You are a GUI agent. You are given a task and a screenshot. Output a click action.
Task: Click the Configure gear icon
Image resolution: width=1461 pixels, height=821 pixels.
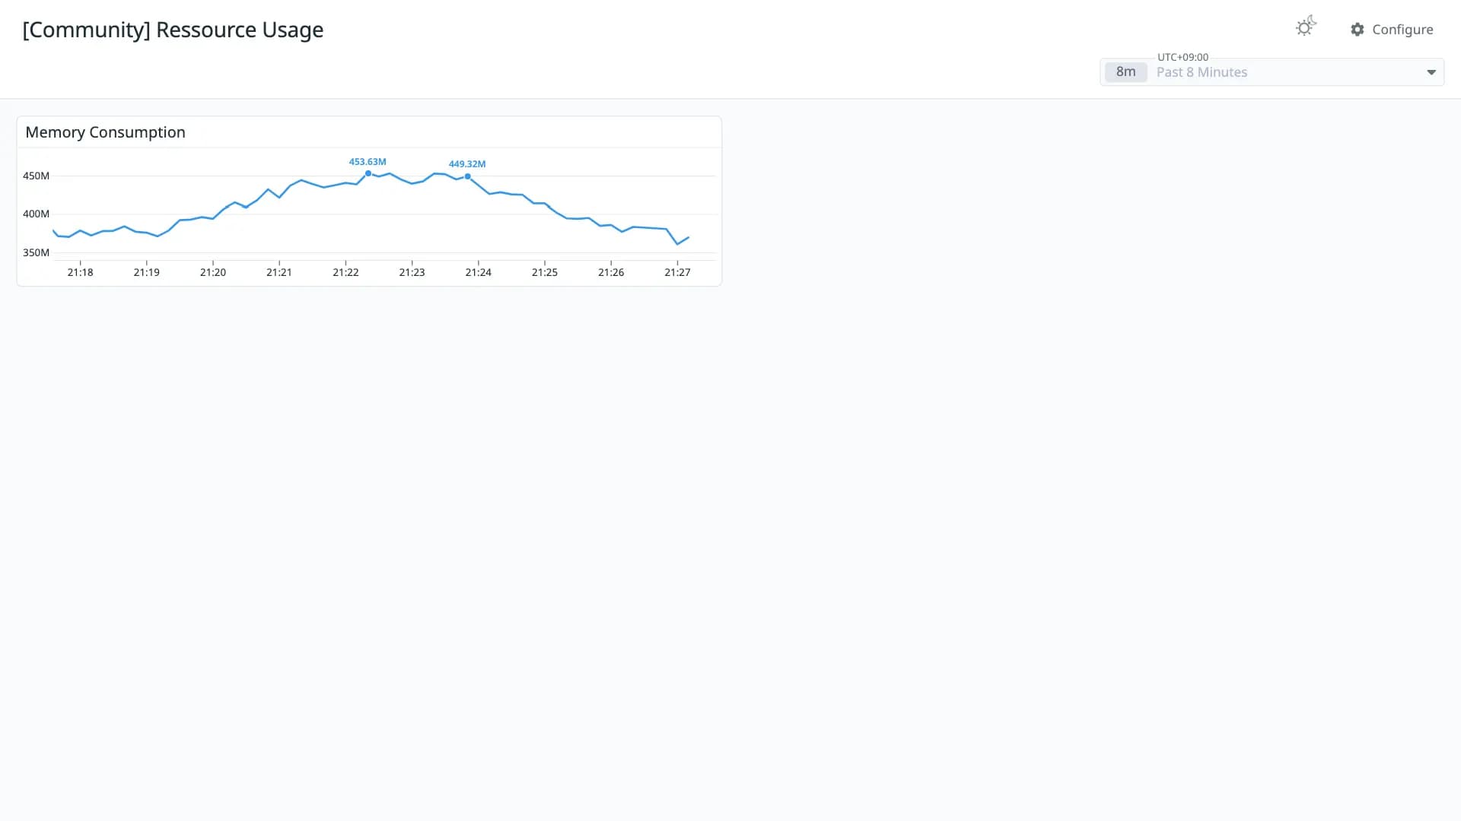pyautogui.click(x=1358, y=30)
